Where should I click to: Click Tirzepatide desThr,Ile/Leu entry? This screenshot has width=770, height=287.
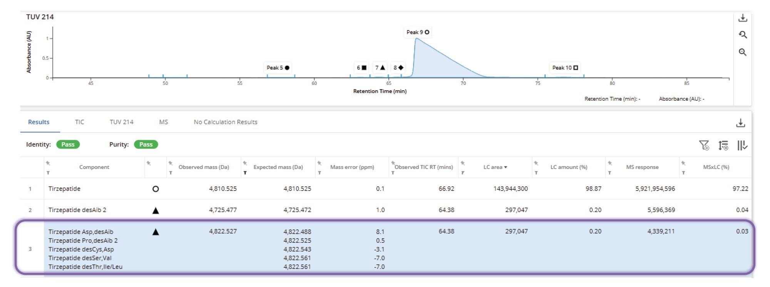[85, 267]
